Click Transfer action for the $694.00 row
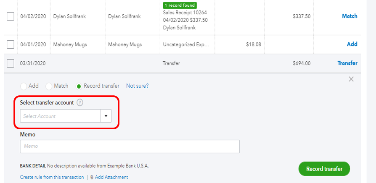376x183 pixels. pos(347,63)
